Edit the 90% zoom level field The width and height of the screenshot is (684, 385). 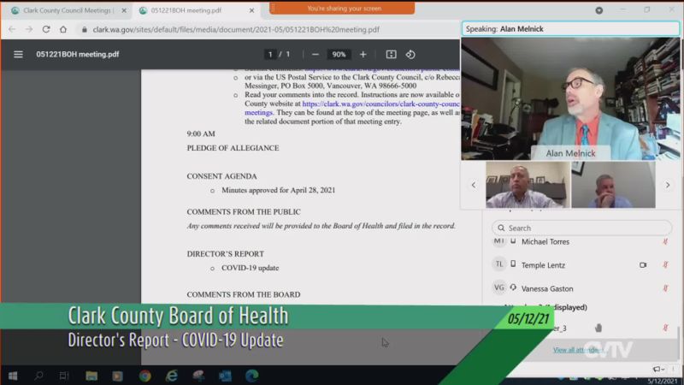pyautogui.click(x=339, y=55)
